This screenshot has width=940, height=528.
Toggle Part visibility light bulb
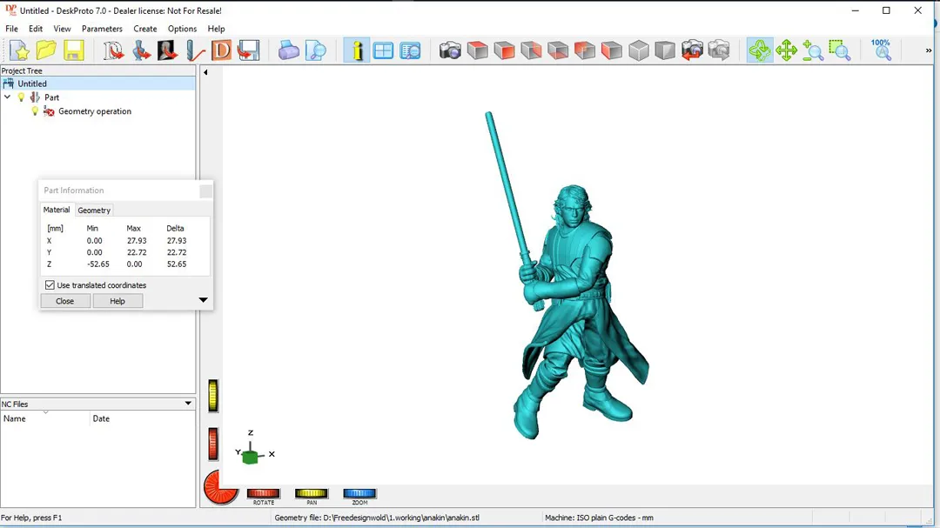22,97
